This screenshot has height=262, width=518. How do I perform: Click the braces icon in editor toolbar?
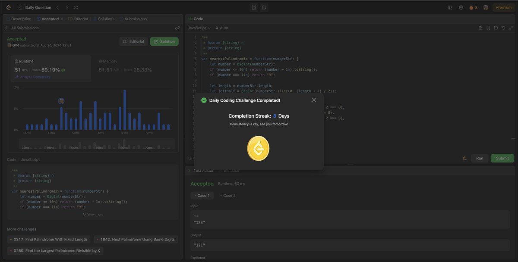496,28
